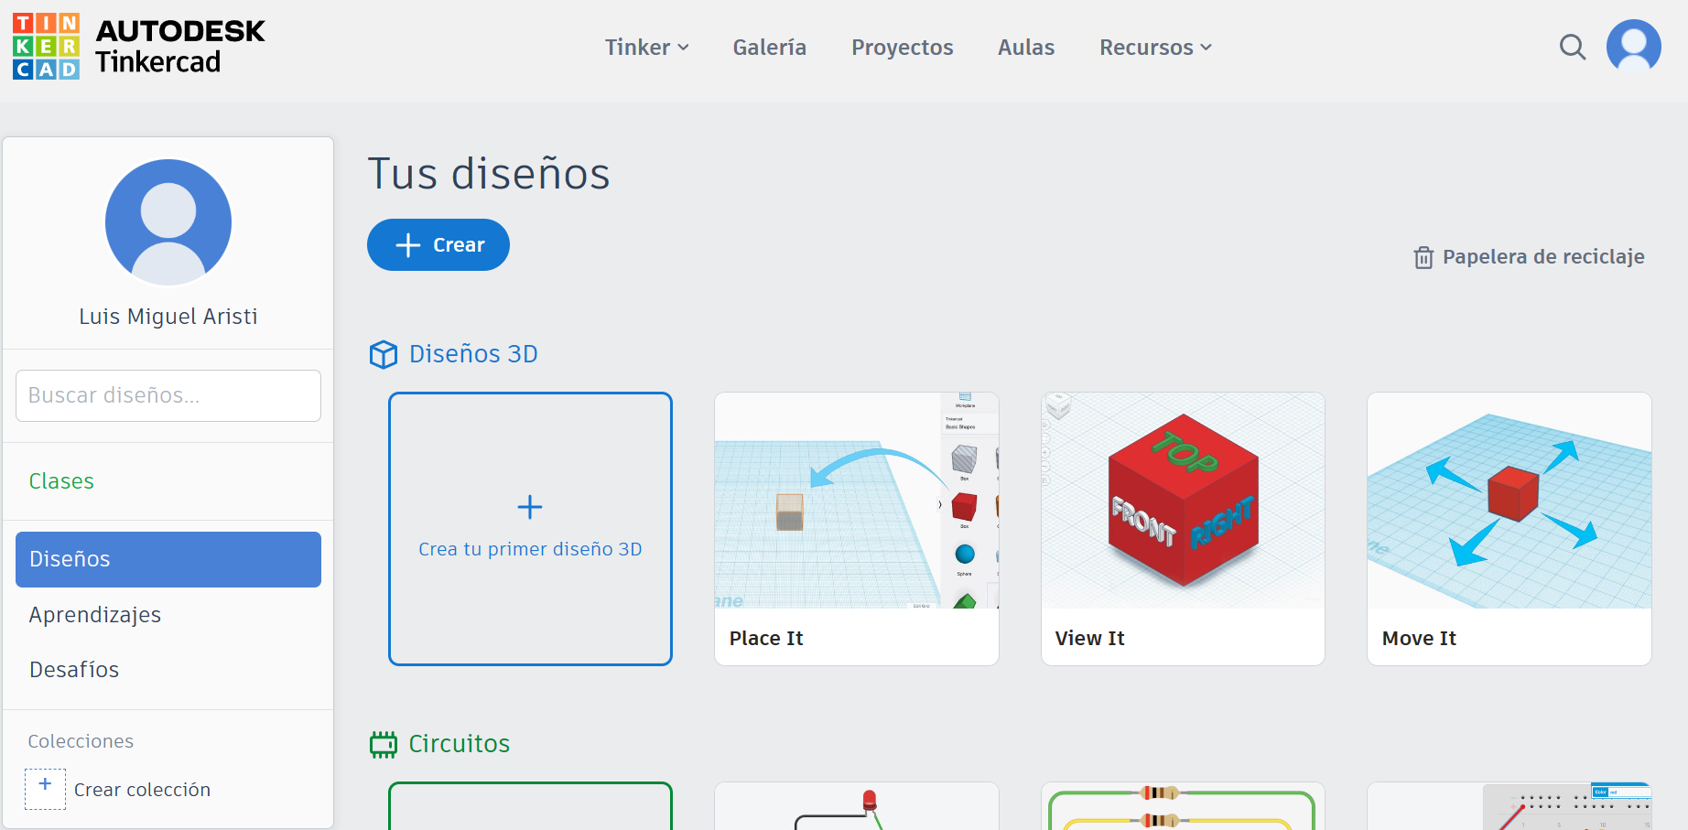Screen dimensions: 1688x830
Task: Open the search magnifier icon
Action: click(x=1572, y=47)
